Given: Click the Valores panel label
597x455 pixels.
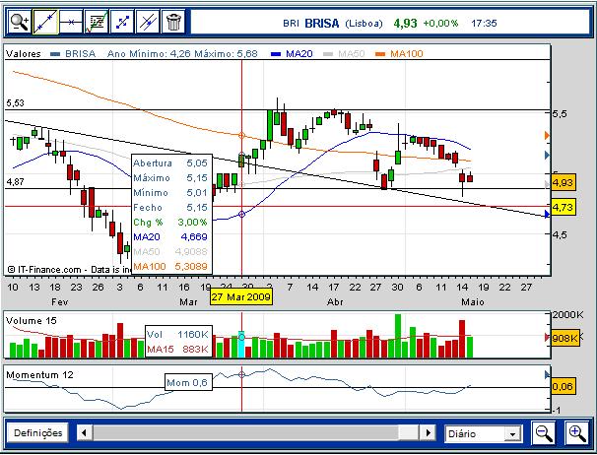Looking at the screenshot, I should point(24,54).
